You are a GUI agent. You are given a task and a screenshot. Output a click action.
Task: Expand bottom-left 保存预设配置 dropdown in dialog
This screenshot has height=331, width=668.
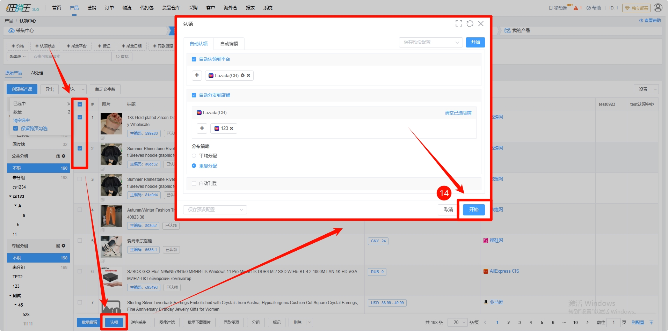pyautogui.click(x=215, y=210)
